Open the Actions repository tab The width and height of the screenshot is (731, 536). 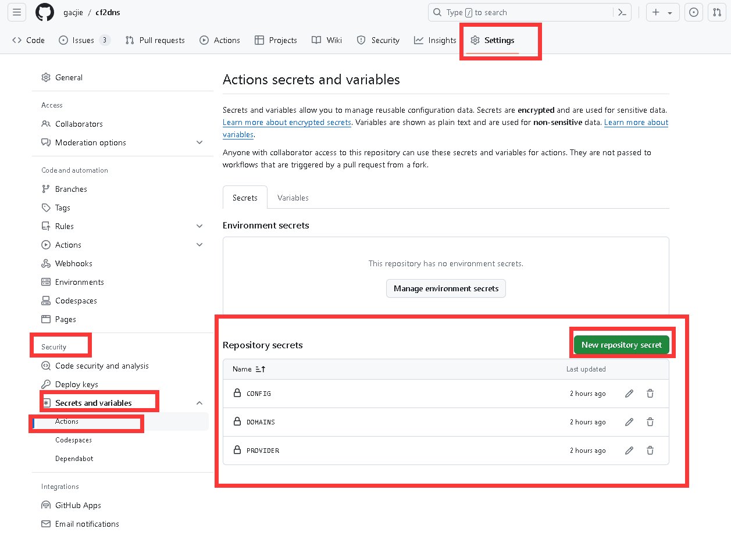[x=220, y=40]
